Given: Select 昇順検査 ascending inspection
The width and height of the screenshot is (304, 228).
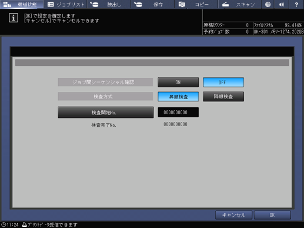Looking at the screenshot, I should pyautogui.click(x=178, y=97).
